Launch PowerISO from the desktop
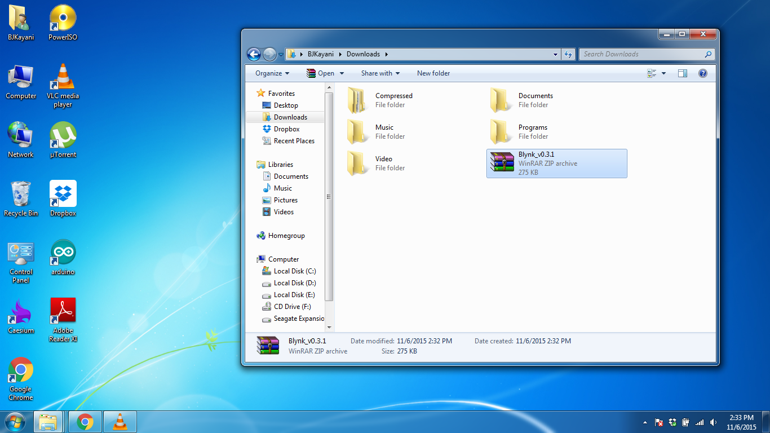770x433 pixels. (x=63, y=23)
